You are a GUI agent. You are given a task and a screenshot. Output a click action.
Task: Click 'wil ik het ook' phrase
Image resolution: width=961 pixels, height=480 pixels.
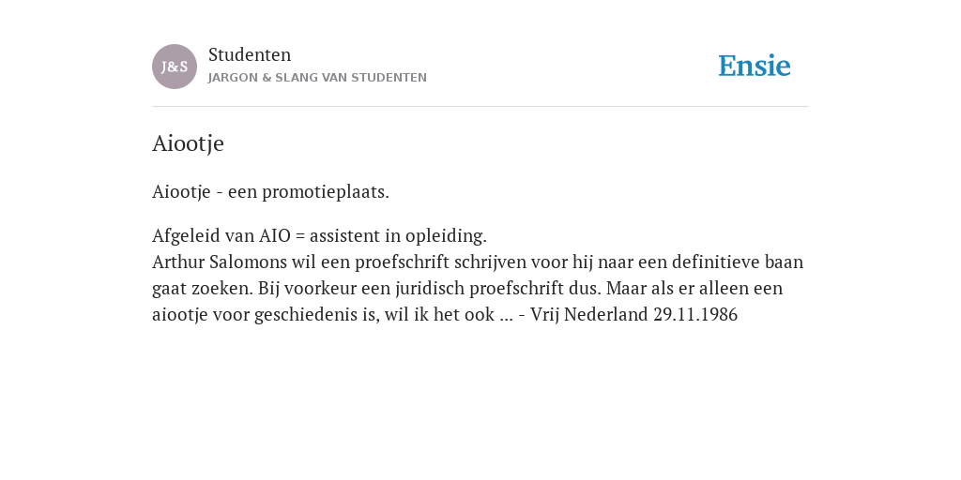click(439, 315)
